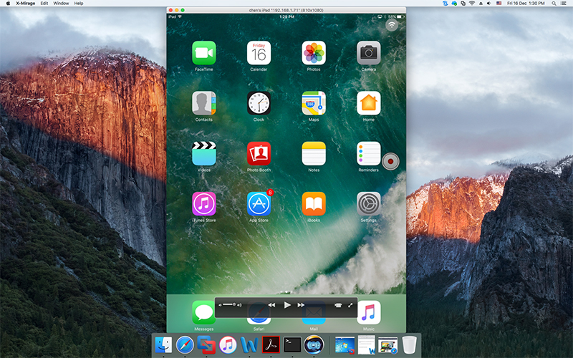The width and height of the screenshot is (573, 358).
Task: Open the App Store with badge 8
Action: 259,204
